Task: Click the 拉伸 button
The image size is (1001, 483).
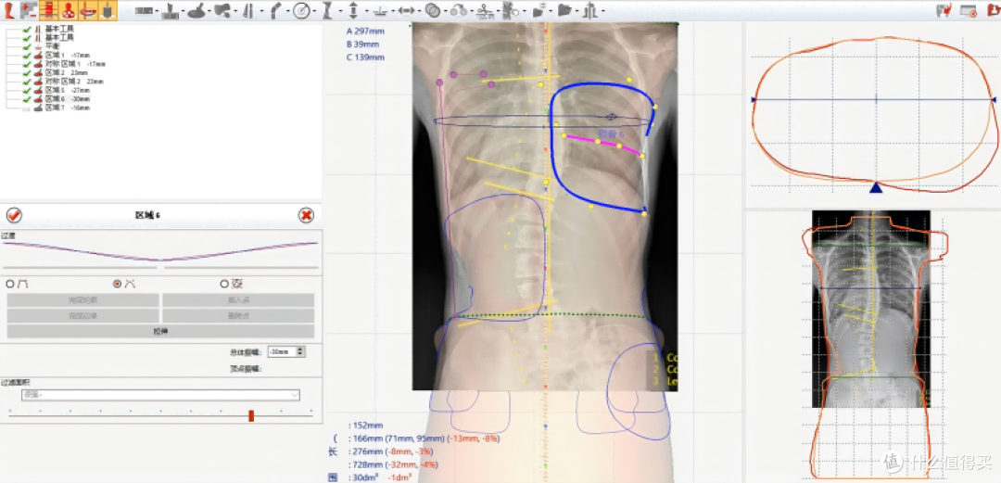Action: point(160,332)
